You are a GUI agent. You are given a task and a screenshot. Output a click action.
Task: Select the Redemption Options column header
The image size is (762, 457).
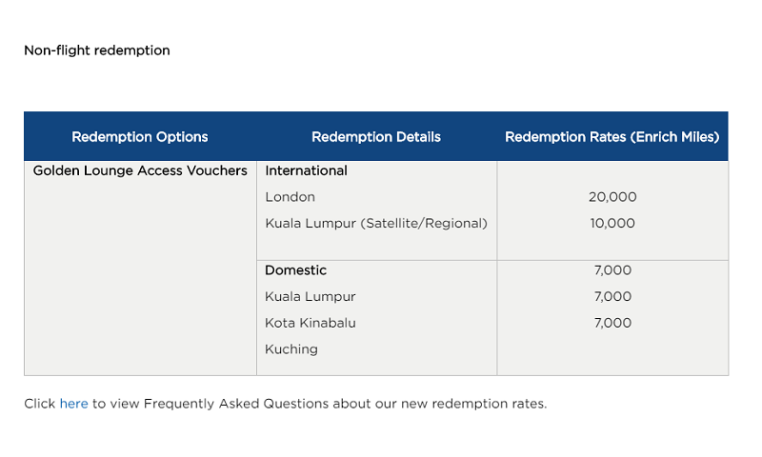pyautogui.click(x=140, y=137)
